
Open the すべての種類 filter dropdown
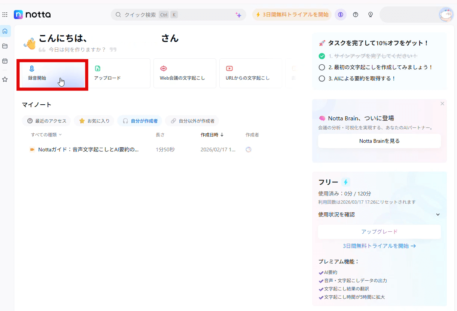[x=46, y=135]
